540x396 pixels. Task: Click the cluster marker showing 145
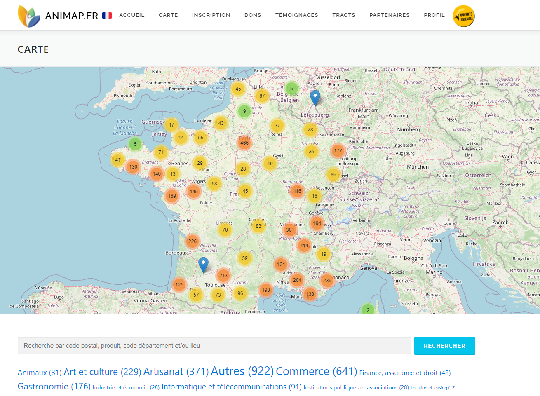(194, 192)
